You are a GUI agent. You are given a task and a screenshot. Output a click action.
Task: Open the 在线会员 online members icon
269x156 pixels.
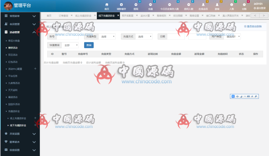(203, 5)
